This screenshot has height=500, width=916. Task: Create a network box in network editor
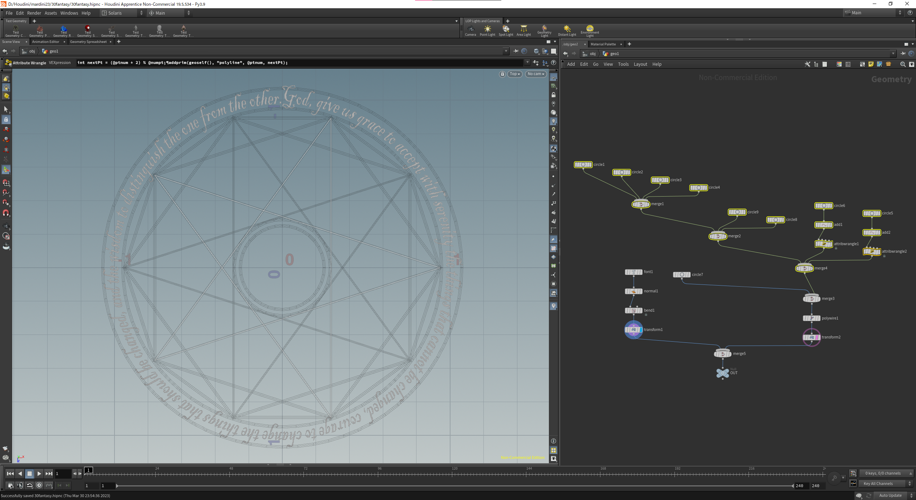point(862,64)
